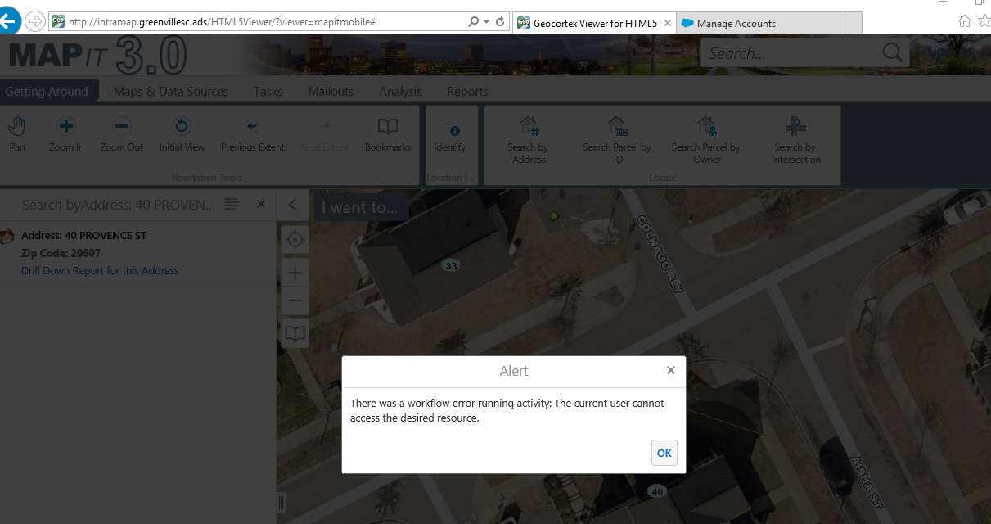Return to Initial View
This screenshot has width=991, height=524.
point(182,135)
